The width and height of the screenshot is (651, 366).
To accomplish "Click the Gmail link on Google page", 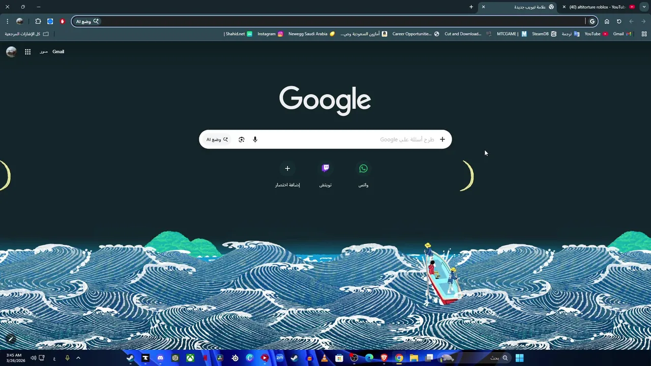I will (58, 51).
